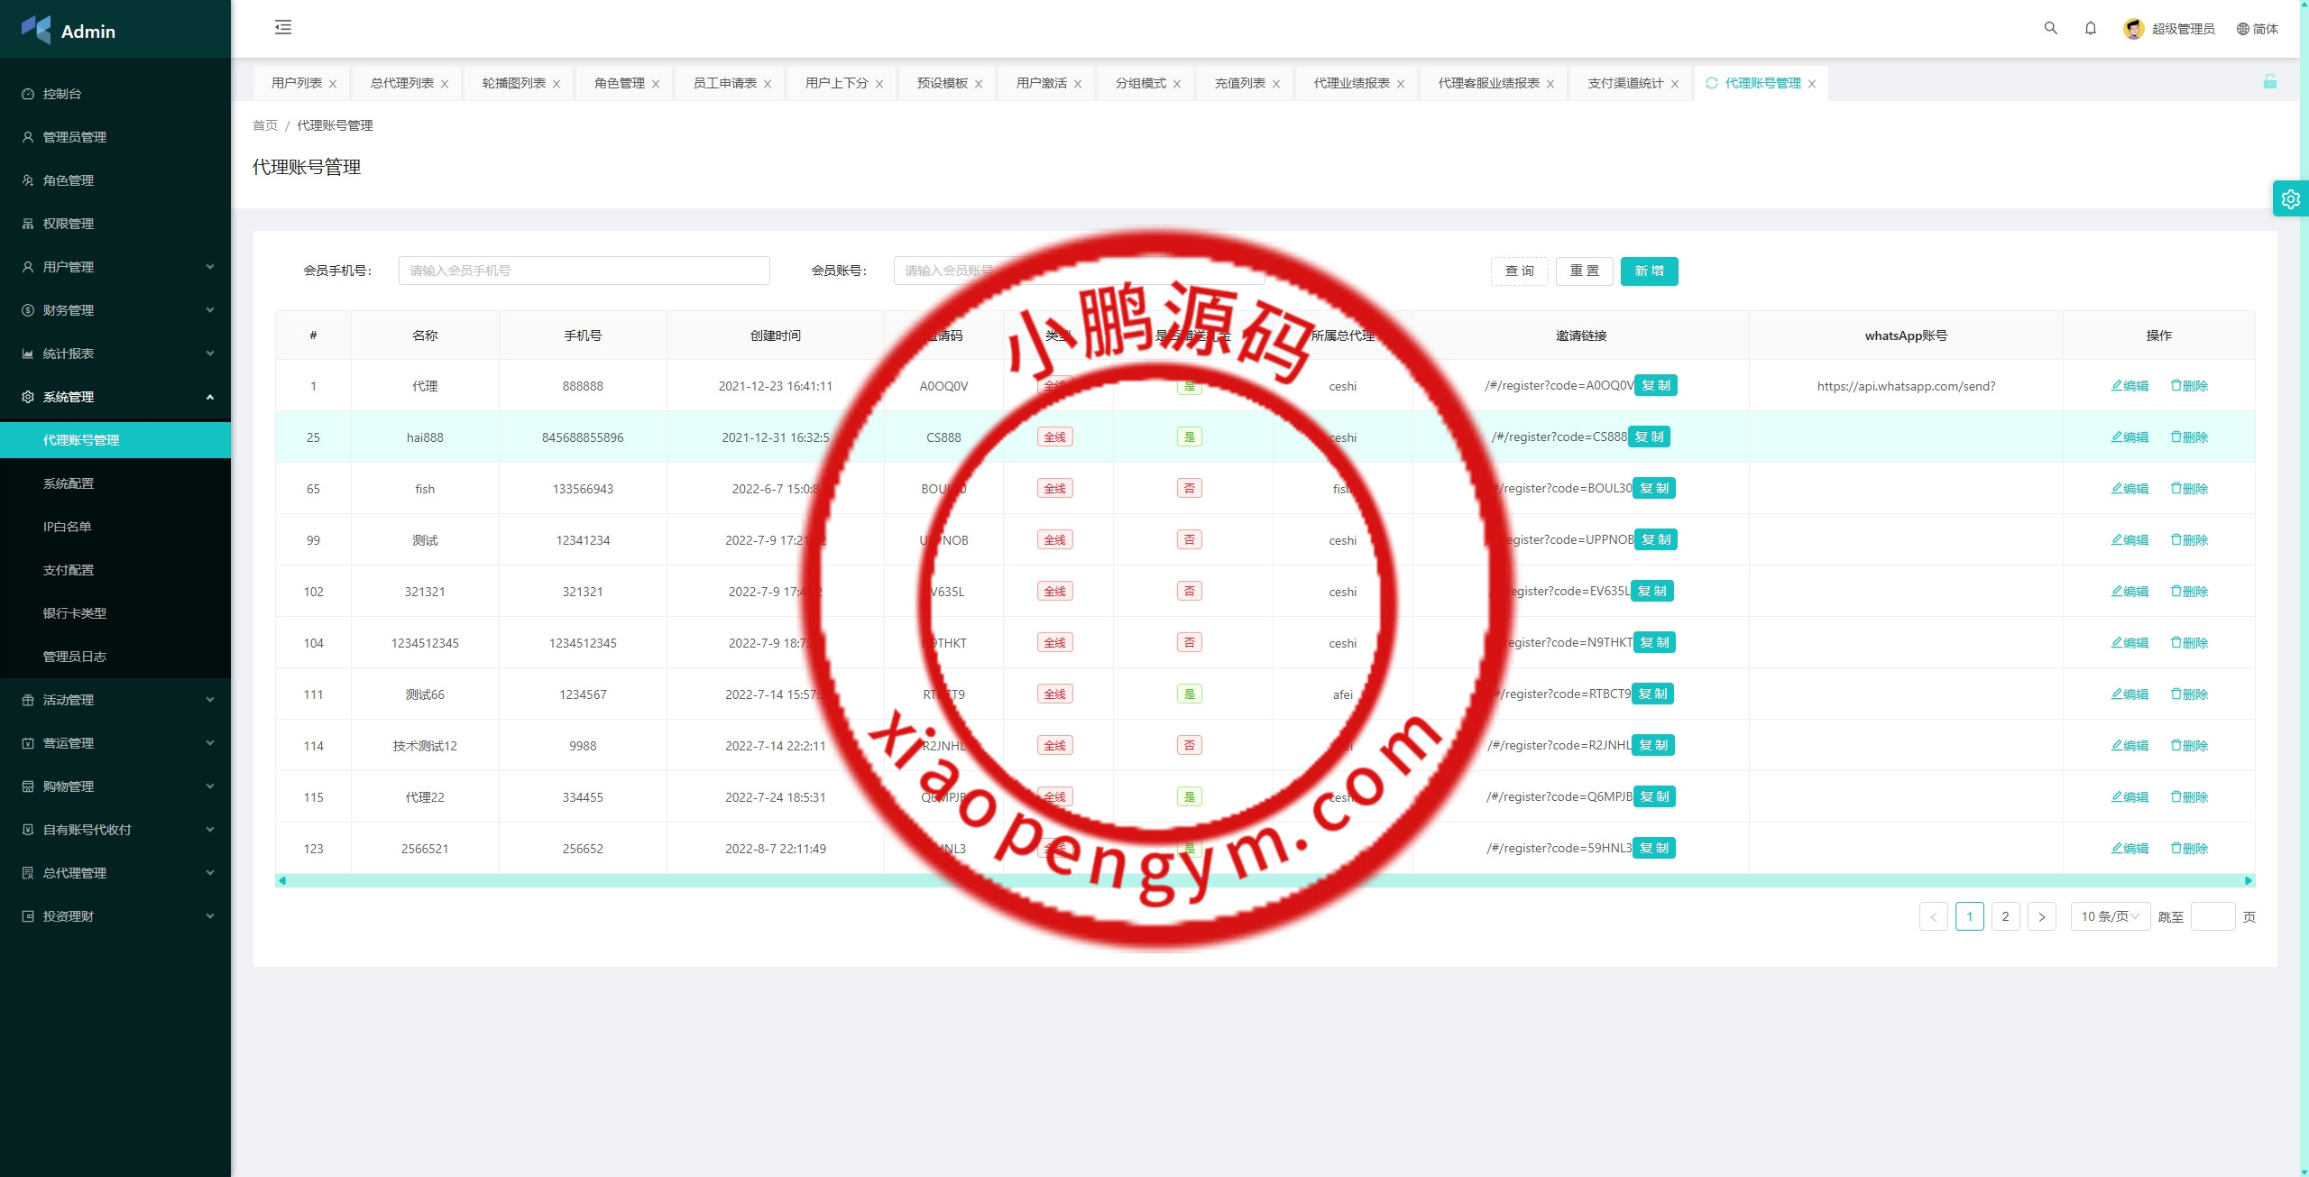The height and width of the screenshot is (1177, 2309).
Task: Click the lock icon at tab bar end
Action: pyautogui.click(x=2269, y=82)
